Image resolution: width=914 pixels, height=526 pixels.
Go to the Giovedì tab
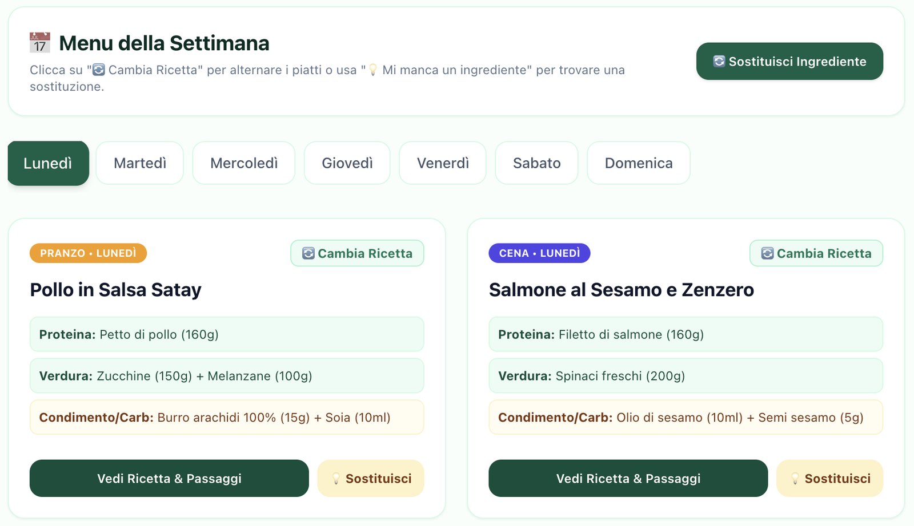click(347, 163)
